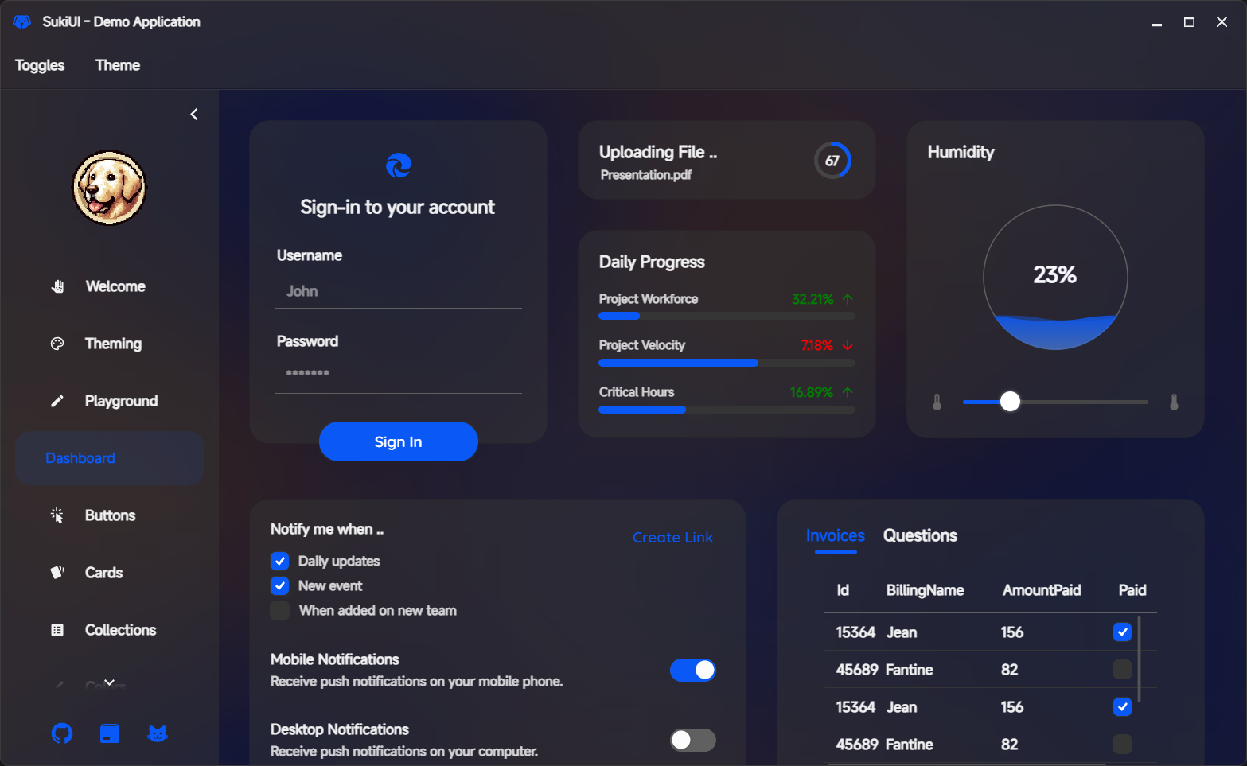
Task: Click the Project Workforce progress bar
Action: pos(727,316)
